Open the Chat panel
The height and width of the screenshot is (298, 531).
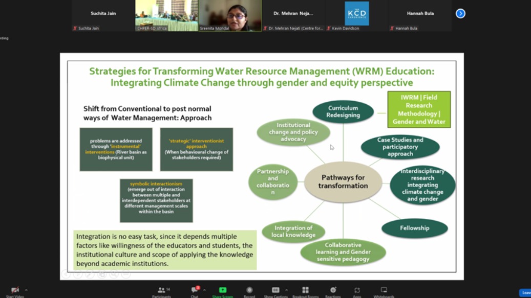pos(195,290)
